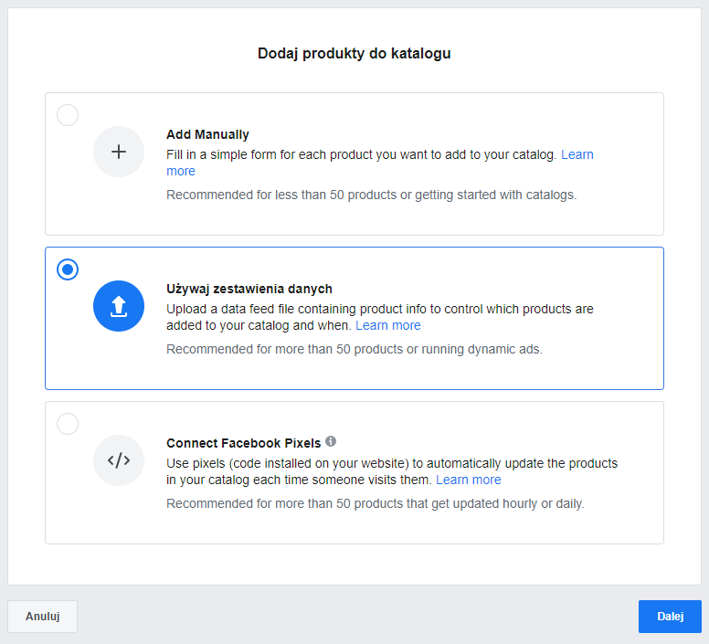The height and width of the screenshot is (644, 709).
Task: Click the Dalej button
Action: point(670,617)
